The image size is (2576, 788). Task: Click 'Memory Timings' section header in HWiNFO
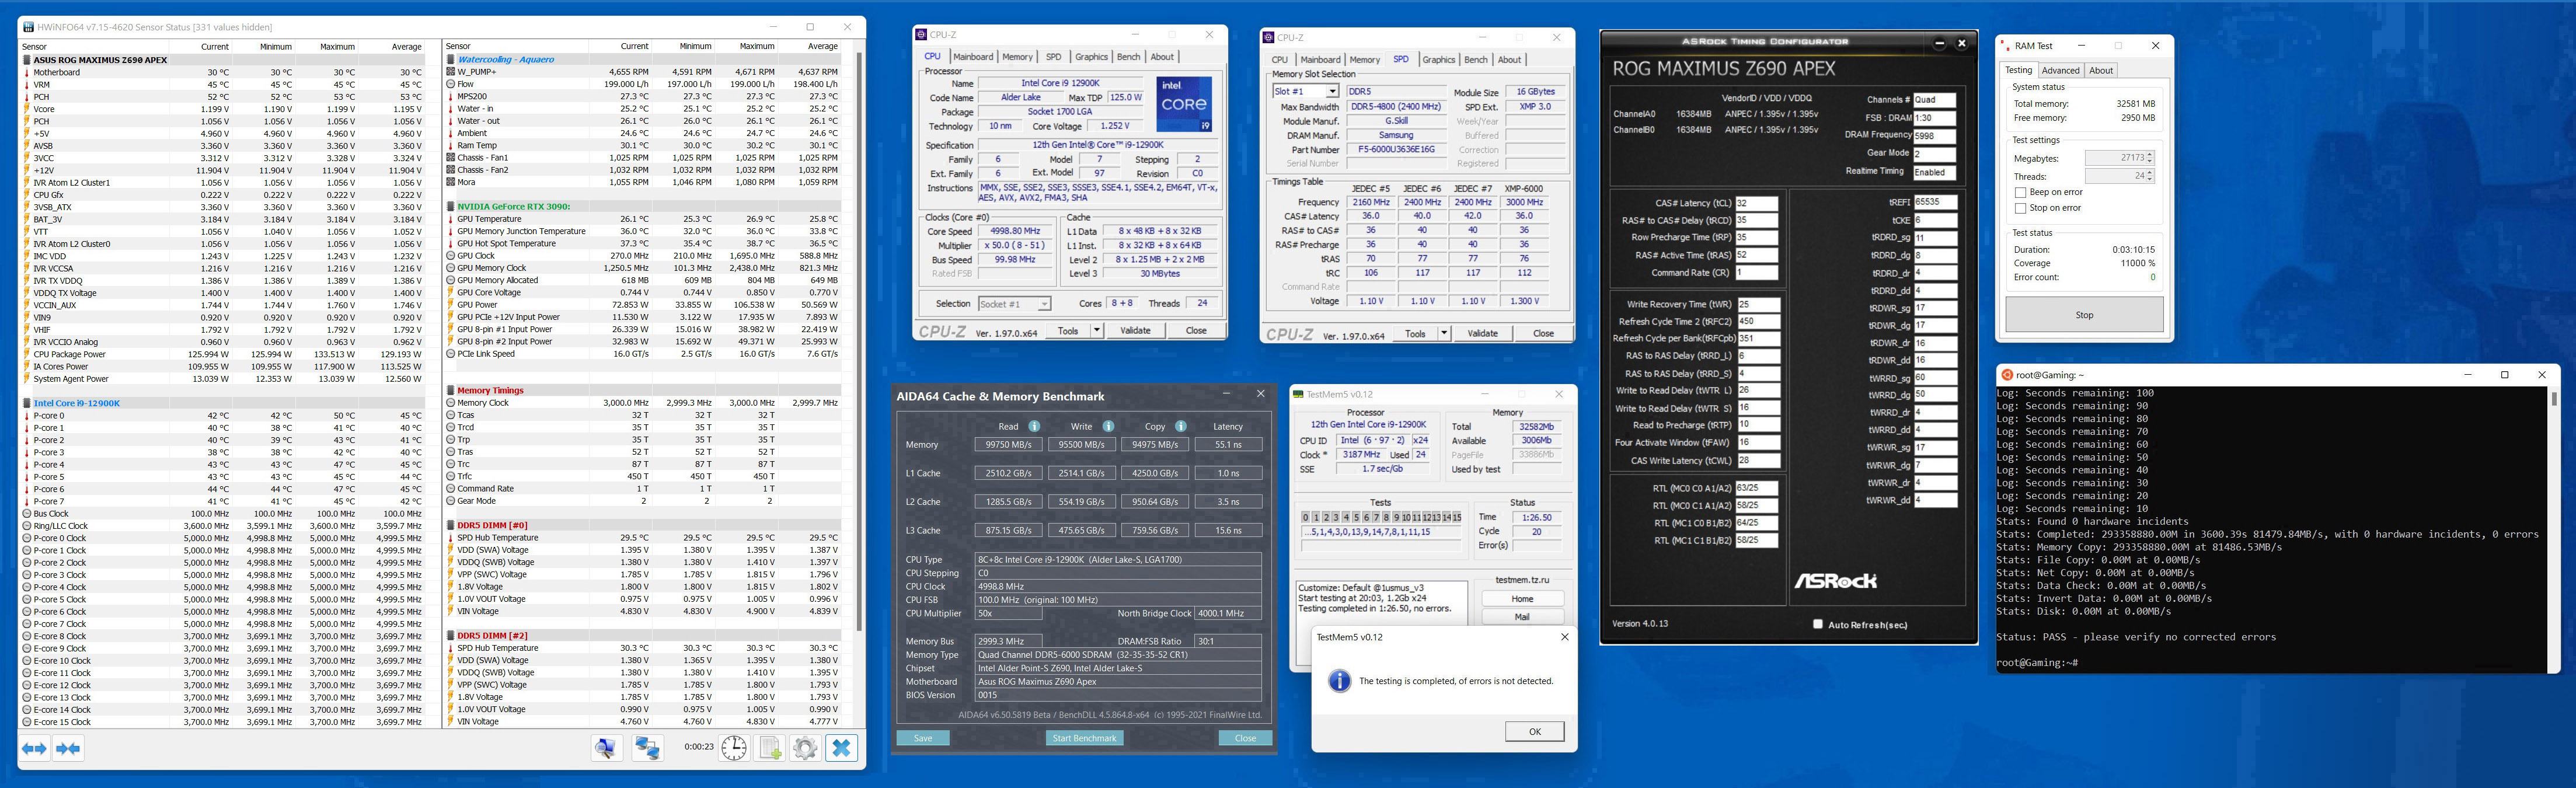coord(490,391)
